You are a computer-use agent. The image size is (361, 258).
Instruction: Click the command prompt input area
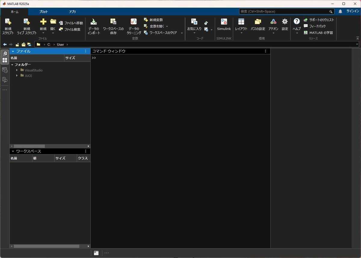click(x=180, y=58)
